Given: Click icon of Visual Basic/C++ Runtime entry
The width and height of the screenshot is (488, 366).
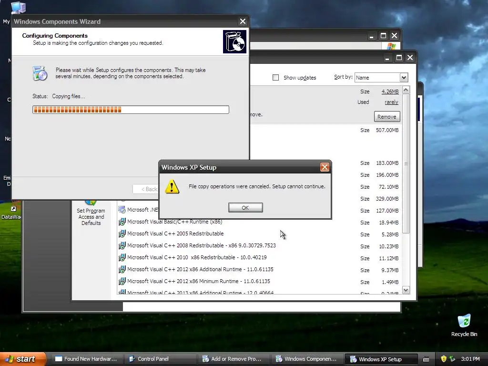Looking at the screenshot, I should (122, 222).
